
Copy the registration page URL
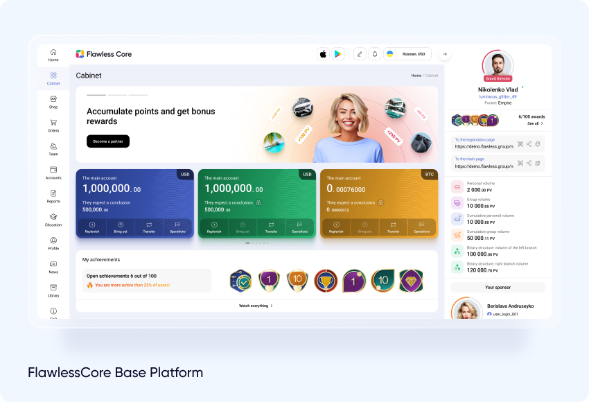coord(538,144)
